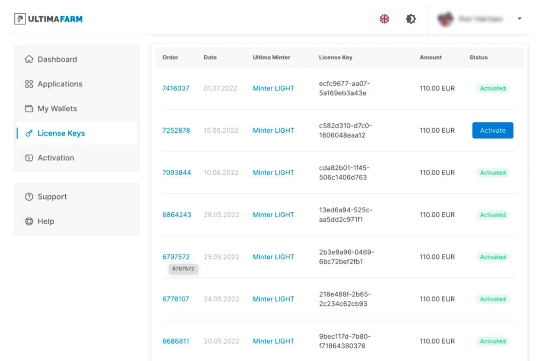Click the Amount column header
The height and width of the screenshot is (361, 543).
[431, 57]
